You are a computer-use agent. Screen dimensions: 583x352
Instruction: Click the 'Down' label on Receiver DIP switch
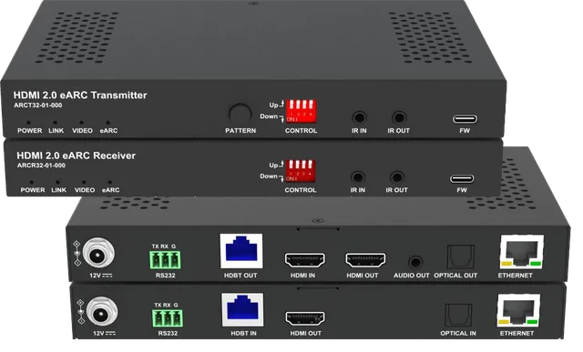pos(269,176)
